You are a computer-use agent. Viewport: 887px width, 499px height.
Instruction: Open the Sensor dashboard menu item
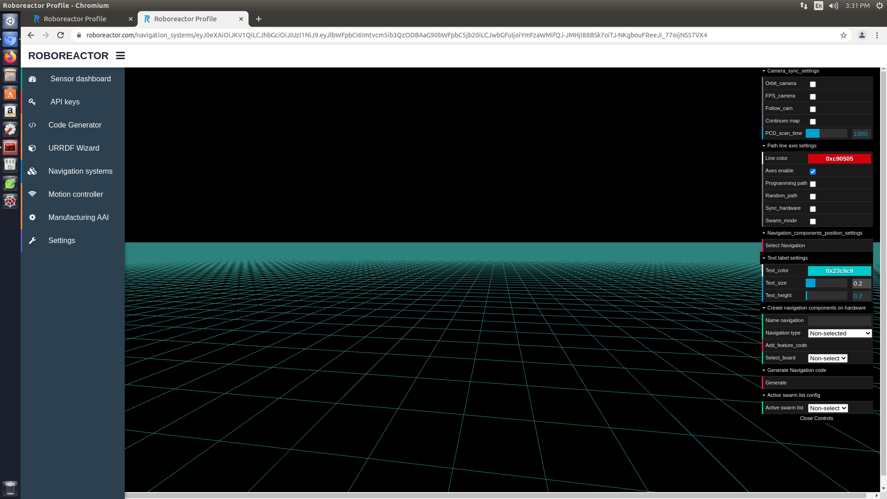point(73,79)
